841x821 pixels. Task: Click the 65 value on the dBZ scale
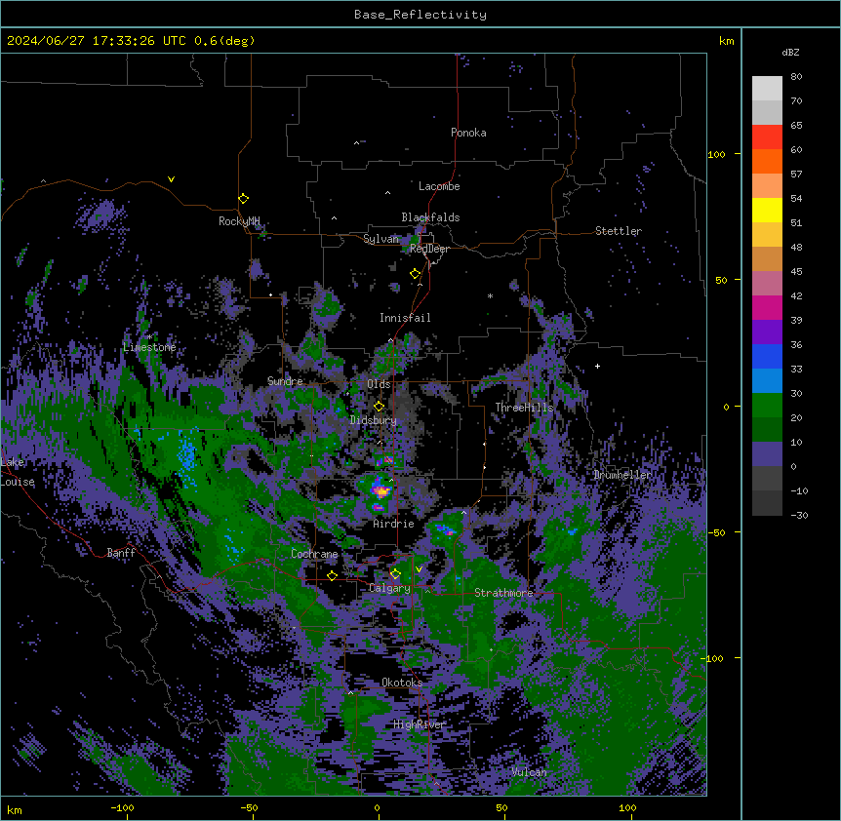[x=796, y=125]
